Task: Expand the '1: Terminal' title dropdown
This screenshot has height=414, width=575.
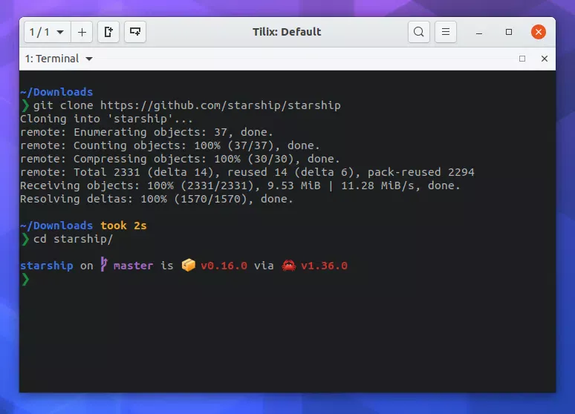Action: coord(59,59)
